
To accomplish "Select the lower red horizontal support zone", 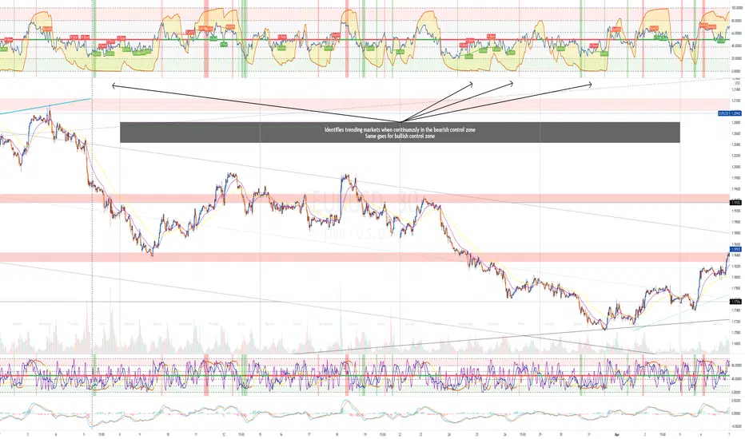I will [x=365, y=257].
